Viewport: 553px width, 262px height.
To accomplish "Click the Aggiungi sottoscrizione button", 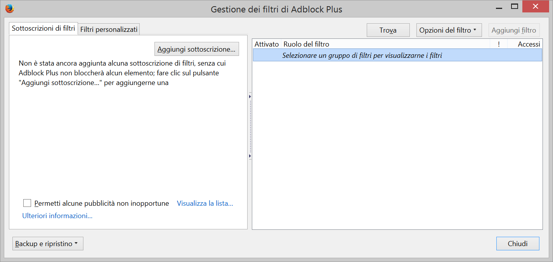I will (197, 49).
